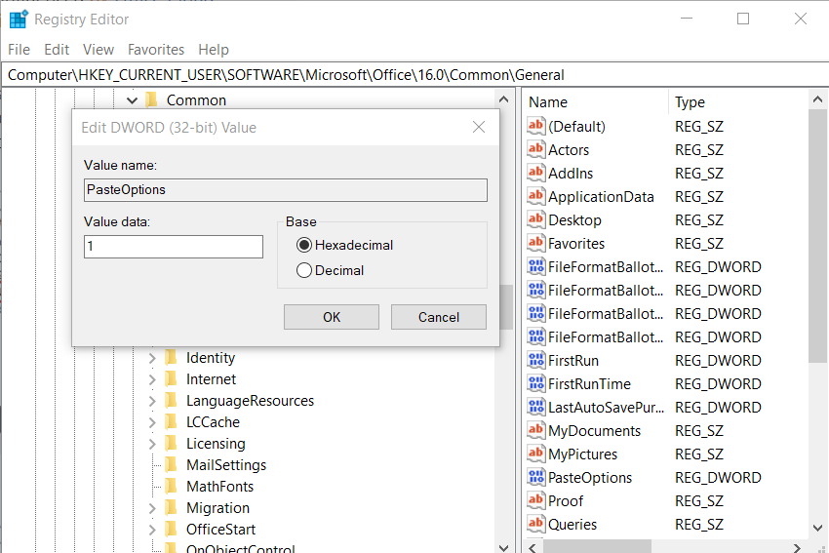The height and width of the screenshot is (553, 829).
Task: Click the values list scroll right arrow
Action: [x=797, y=547]
